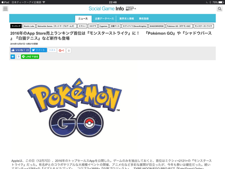Viewport: 225px width, 169px height.
Task: Open the 業界求人情報 tab
Action: tap(127, 19)
